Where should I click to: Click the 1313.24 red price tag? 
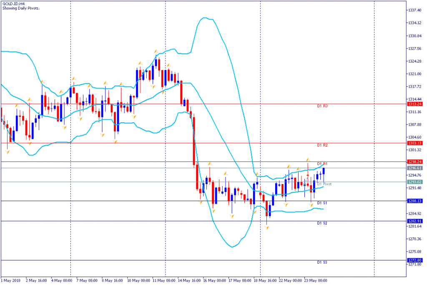click(415, 104)
